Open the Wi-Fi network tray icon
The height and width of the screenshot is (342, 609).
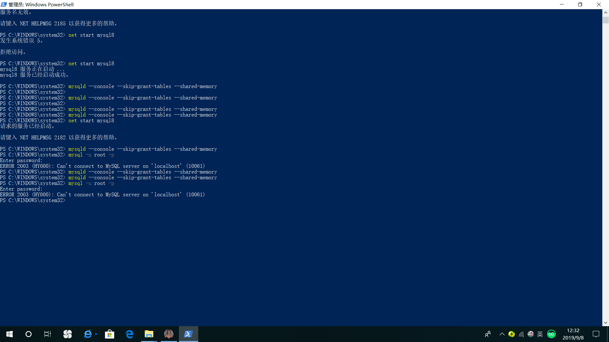pyautogui.click(x=521, y=334)
